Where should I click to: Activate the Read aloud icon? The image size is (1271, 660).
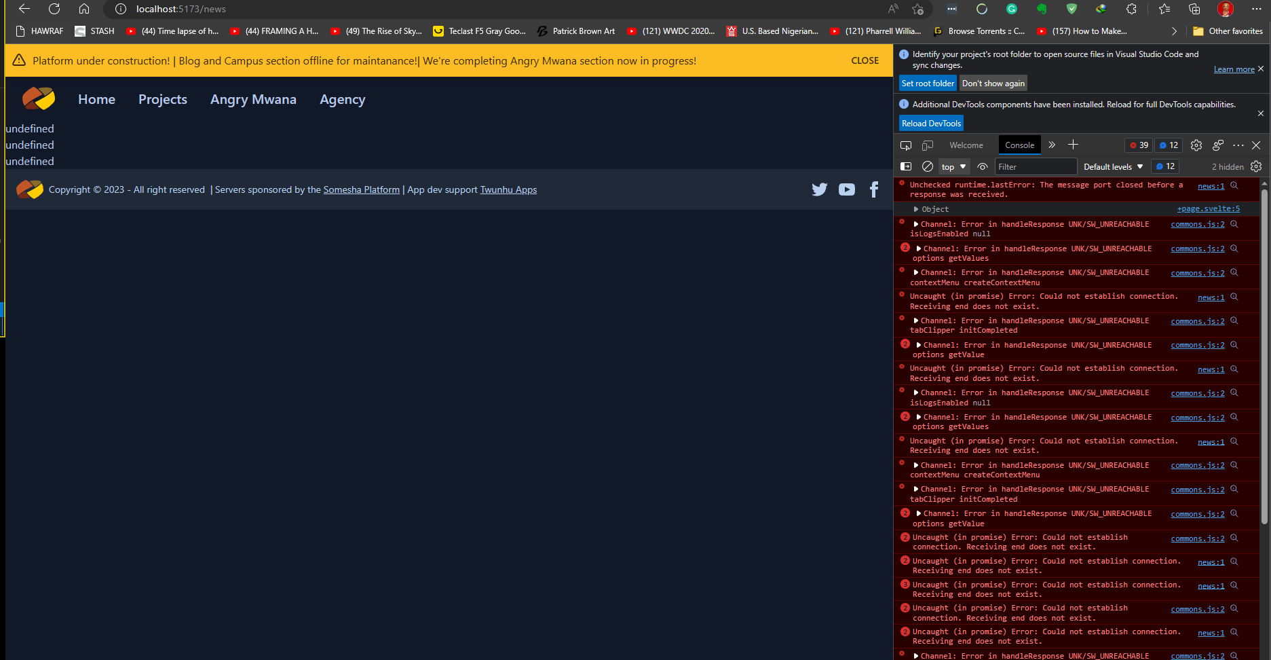(x=893, y=9)
